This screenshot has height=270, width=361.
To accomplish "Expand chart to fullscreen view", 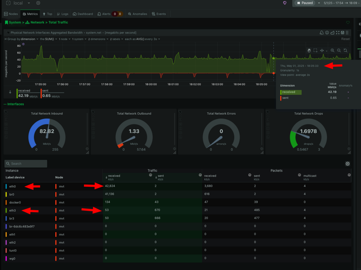I will (x=338, y=33).
